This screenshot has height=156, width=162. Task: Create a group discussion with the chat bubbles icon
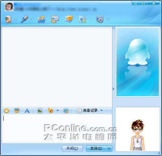(69, 19)
